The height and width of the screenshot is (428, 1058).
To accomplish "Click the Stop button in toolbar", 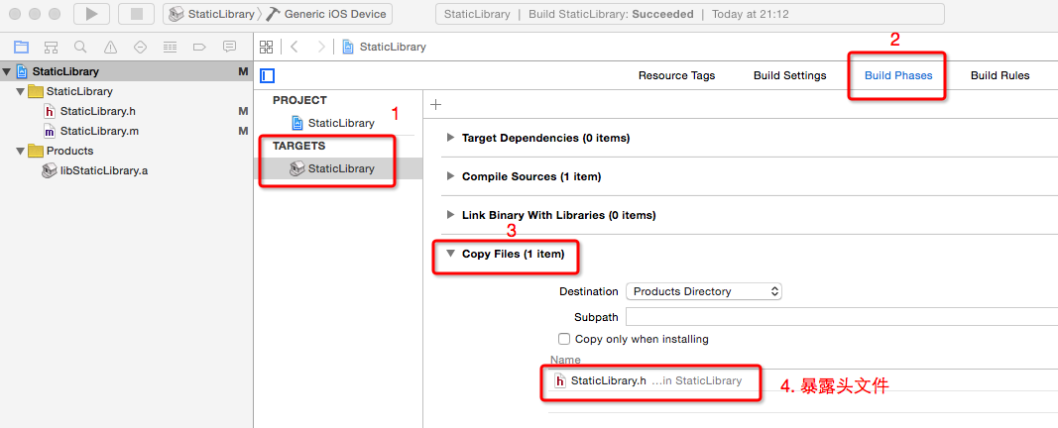I will [135, 14].
